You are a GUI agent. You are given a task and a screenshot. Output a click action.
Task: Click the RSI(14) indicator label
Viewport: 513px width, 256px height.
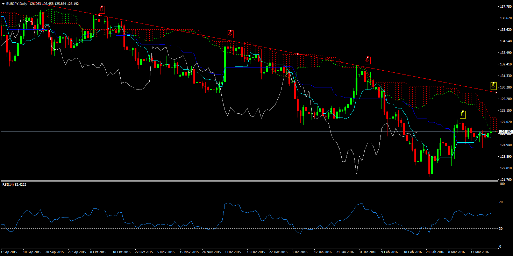9,185
